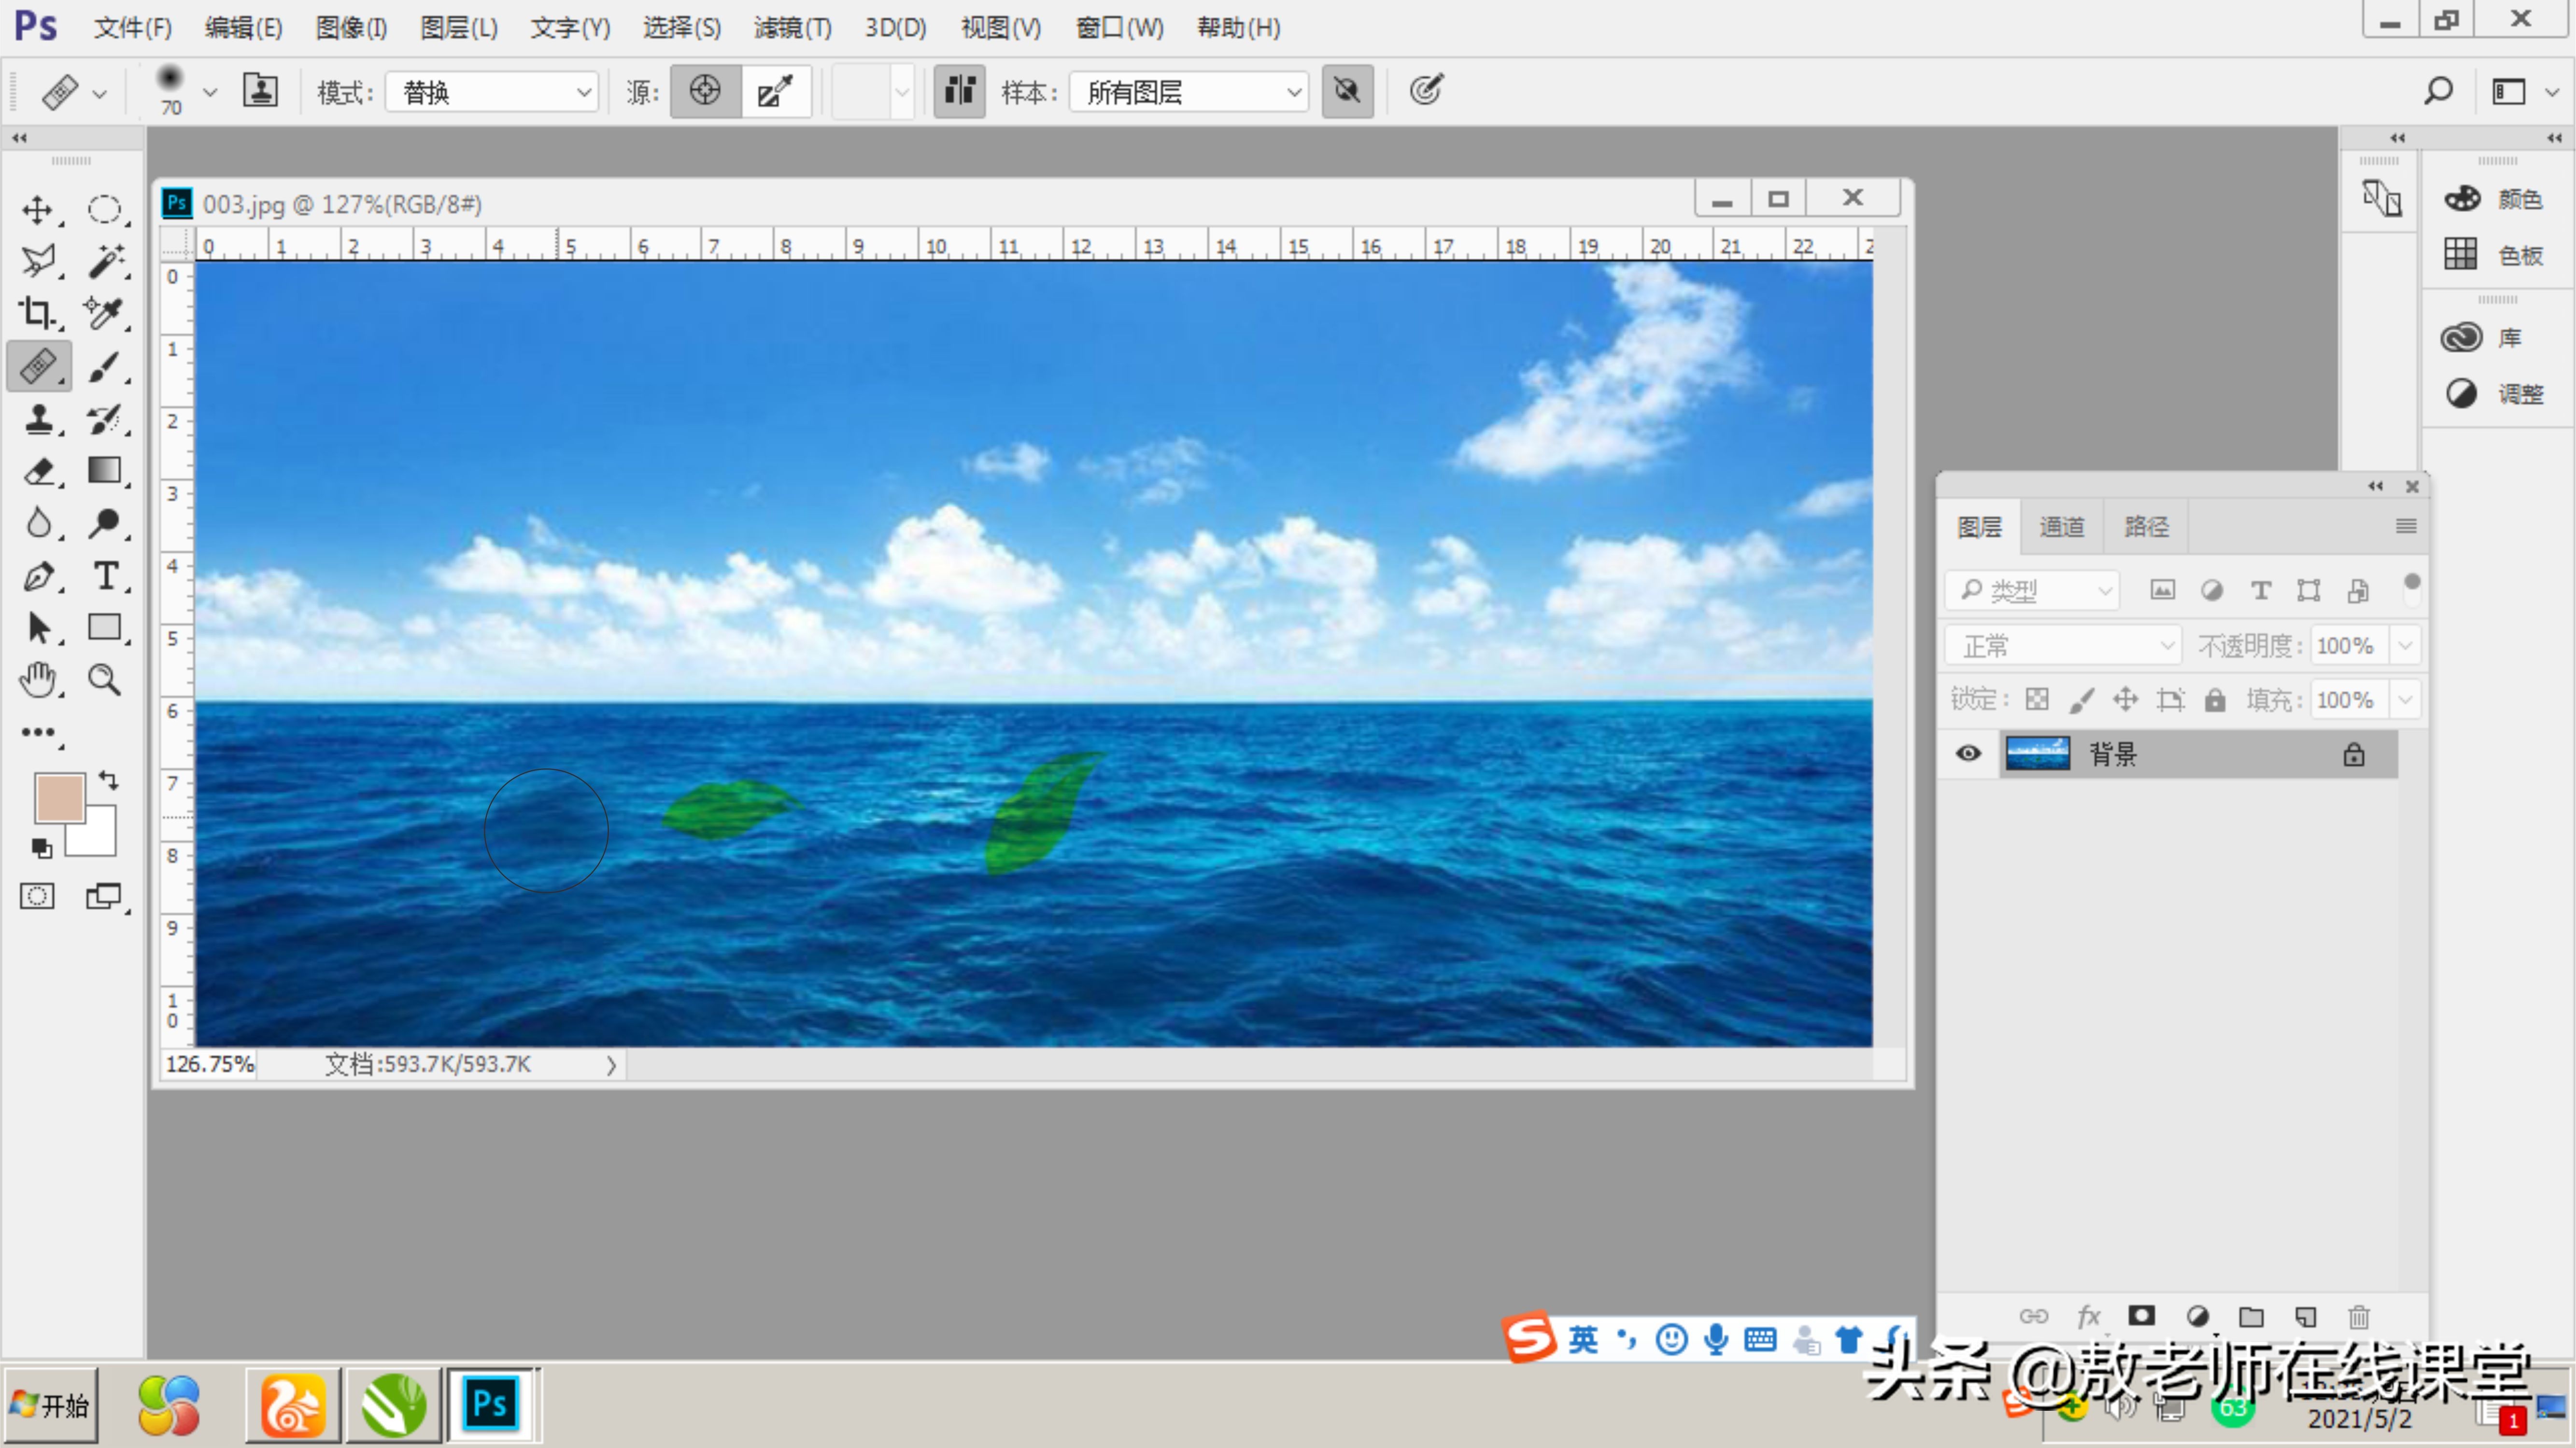
Task: Select the Pen tool
Action: click(x=38, y=576)
